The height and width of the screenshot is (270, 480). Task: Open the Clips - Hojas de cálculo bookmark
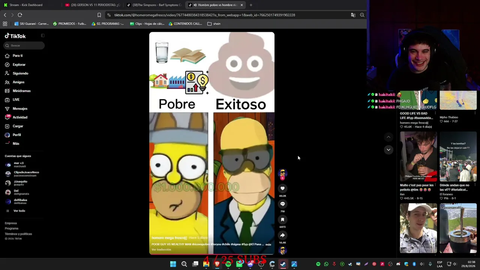click(x=147, y=24)
